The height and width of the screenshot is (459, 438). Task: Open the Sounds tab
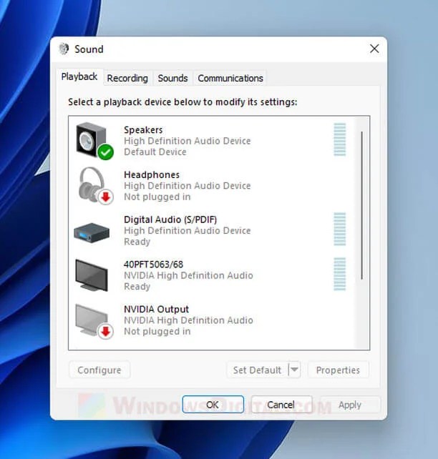click(x=172, y=78)
